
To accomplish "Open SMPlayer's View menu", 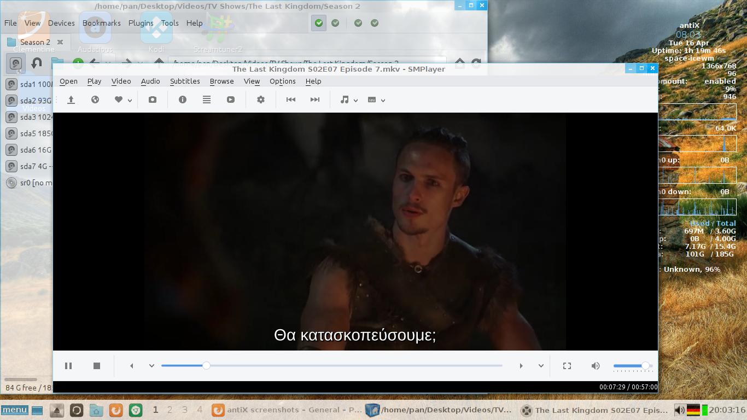I will 252,81.
